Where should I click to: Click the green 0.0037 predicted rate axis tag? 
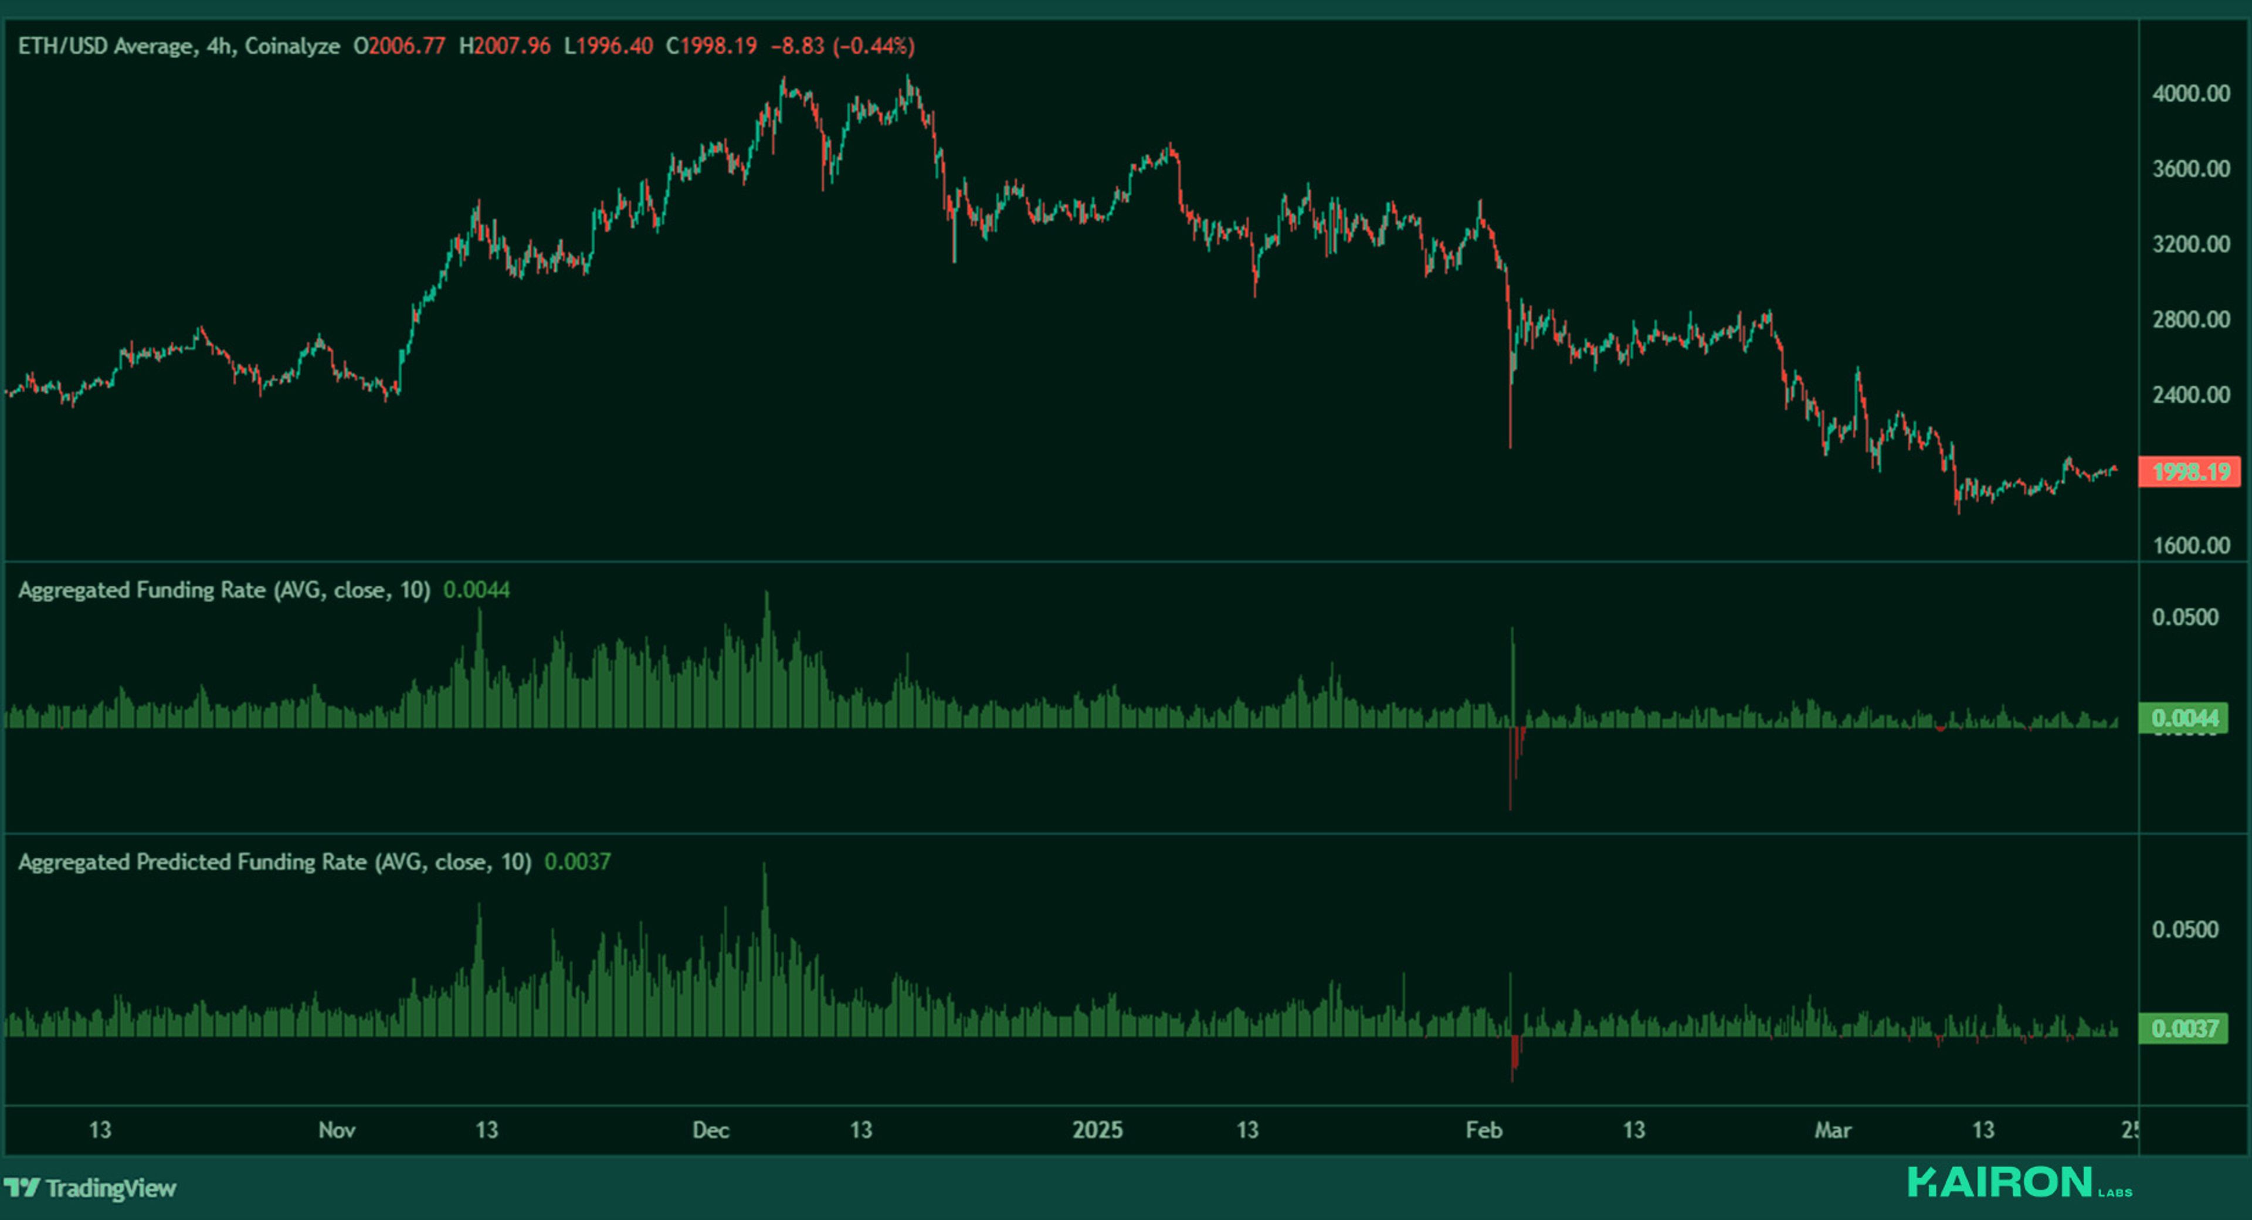click(2184, 1029)
